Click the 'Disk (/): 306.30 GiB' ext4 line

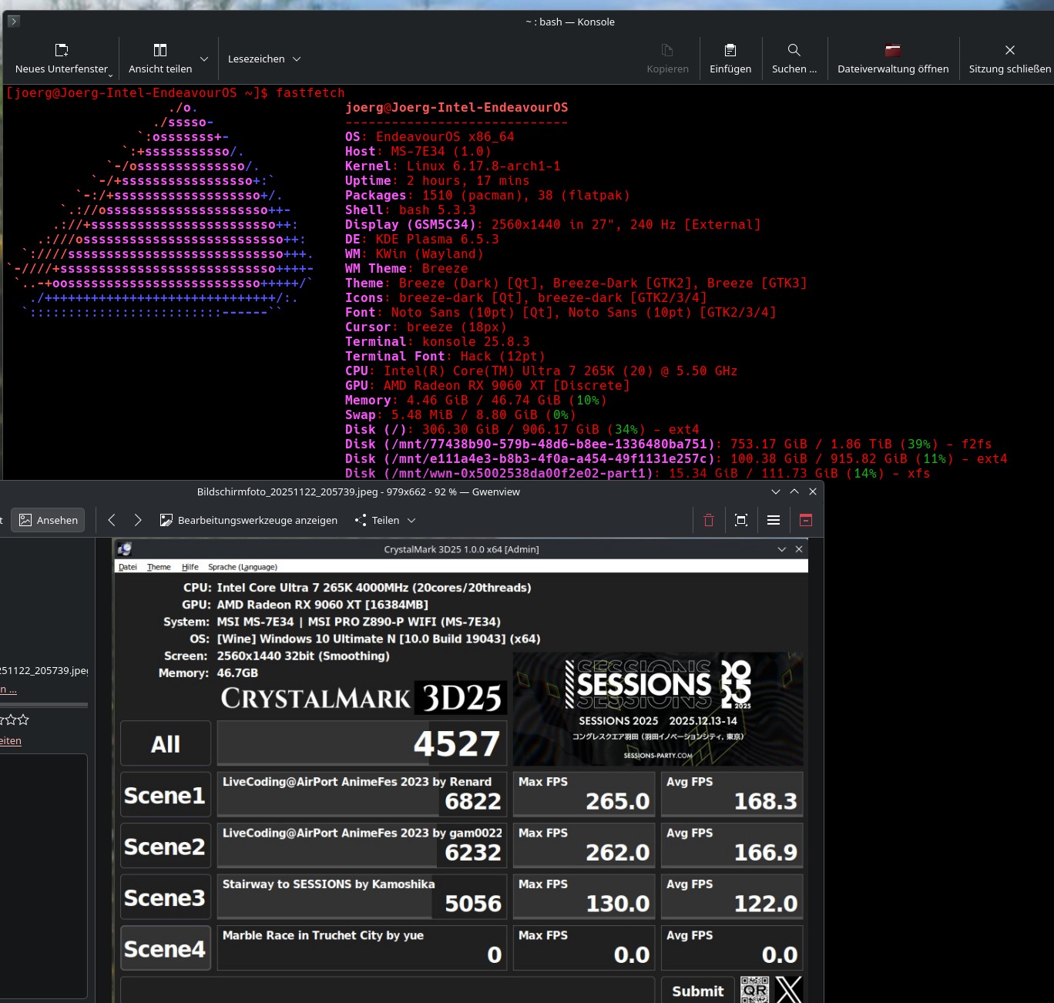coord(522,430)
